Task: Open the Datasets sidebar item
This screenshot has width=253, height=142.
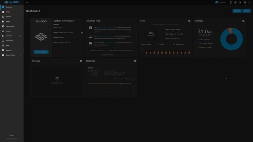Action: 12,17
